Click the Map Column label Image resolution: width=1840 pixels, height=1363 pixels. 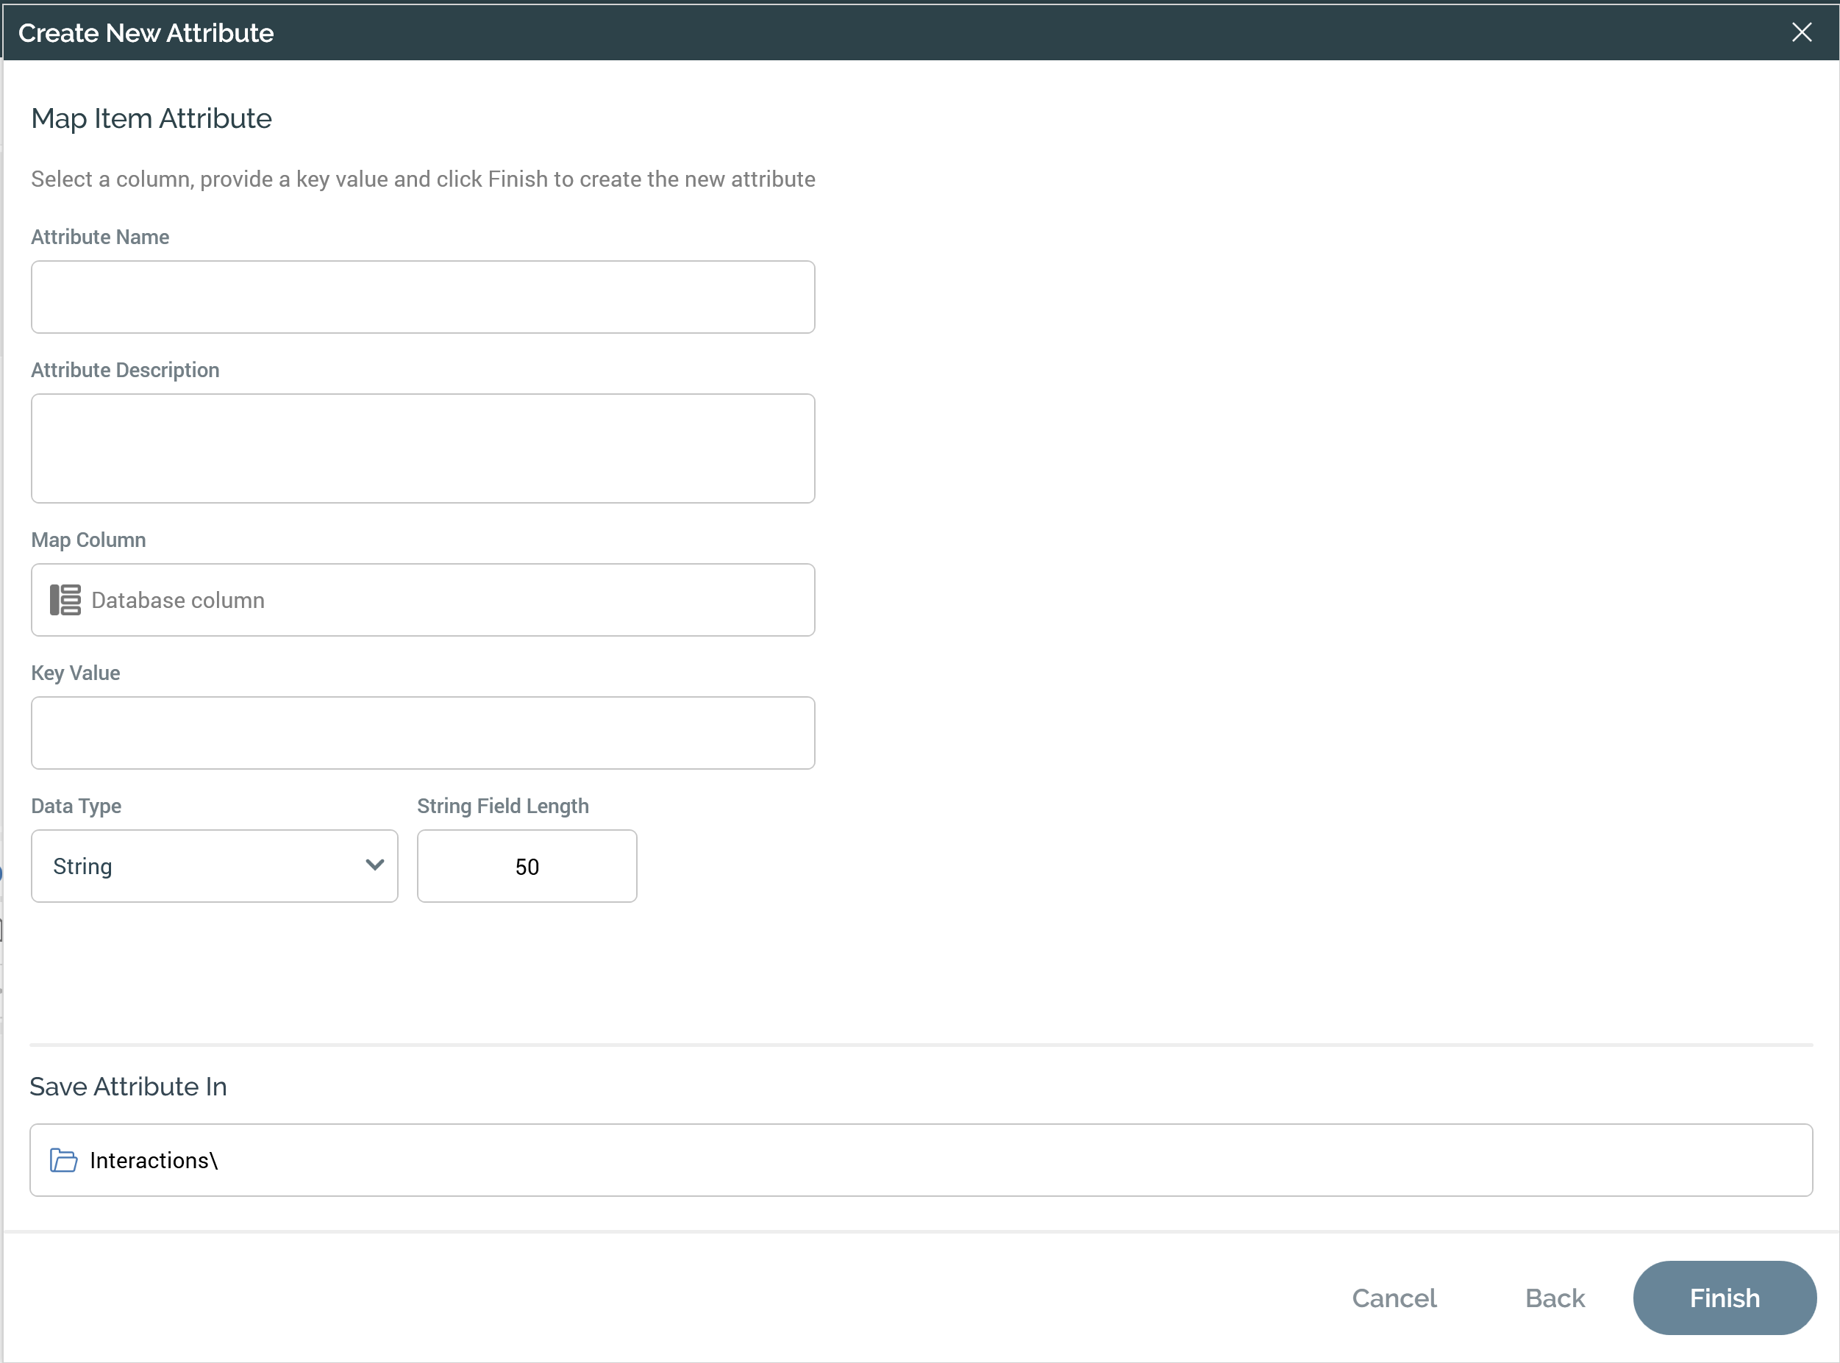click(x=88, y=540)
